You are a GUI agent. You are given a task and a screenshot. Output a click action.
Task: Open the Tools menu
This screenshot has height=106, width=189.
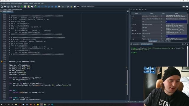35,3
